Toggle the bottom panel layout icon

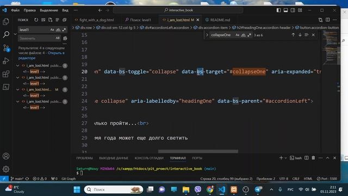pos(285,10)
